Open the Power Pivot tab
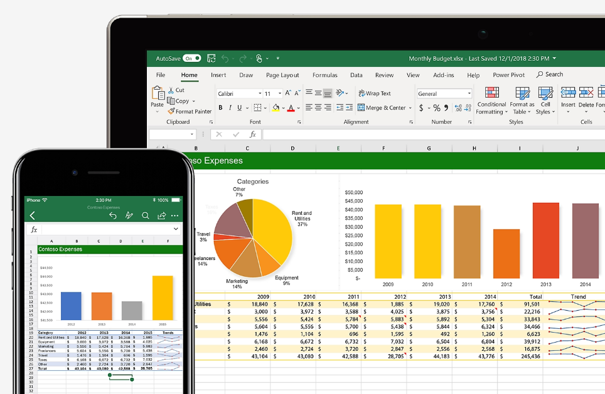This screenshot has width=605, height=394. [x=508, y=75]
